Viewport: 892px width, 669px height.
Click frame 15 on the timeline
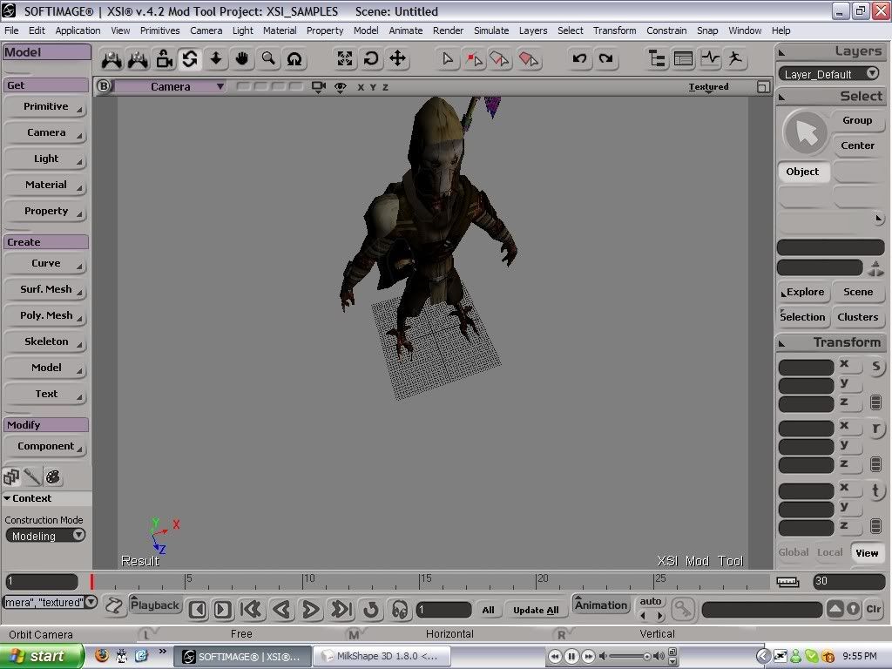pos(420,581)
